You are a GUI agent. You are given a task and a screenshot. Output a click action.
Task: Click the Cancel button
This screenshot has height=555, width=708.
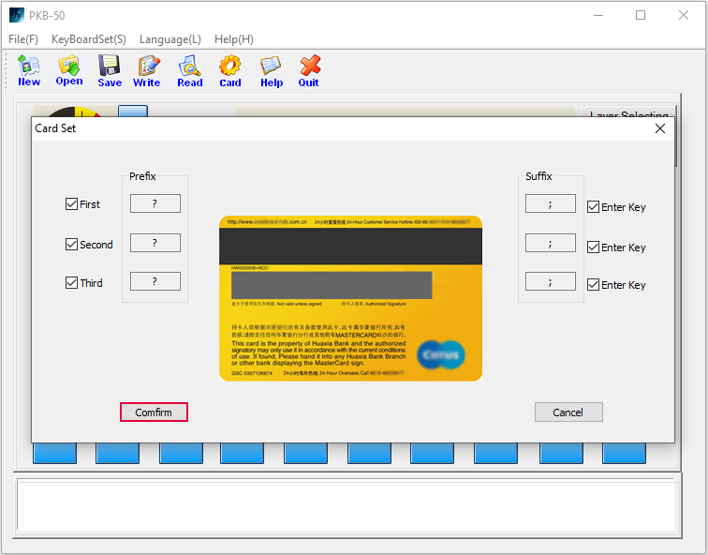pos(568,412)
